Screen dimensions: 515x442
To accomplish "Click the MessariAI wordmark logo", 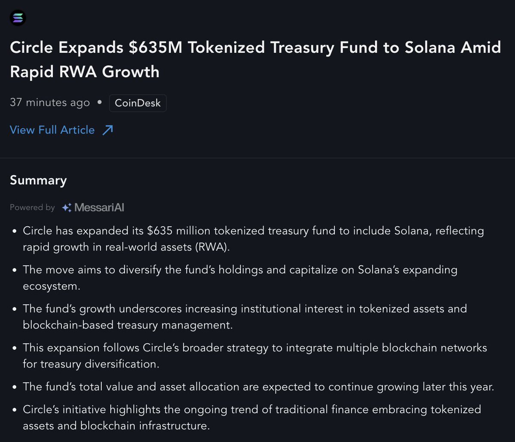I will coord(99,207).
